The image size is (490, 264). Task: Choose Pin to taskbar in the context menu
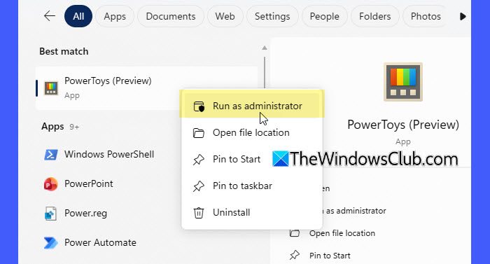(x=252, y=186)
